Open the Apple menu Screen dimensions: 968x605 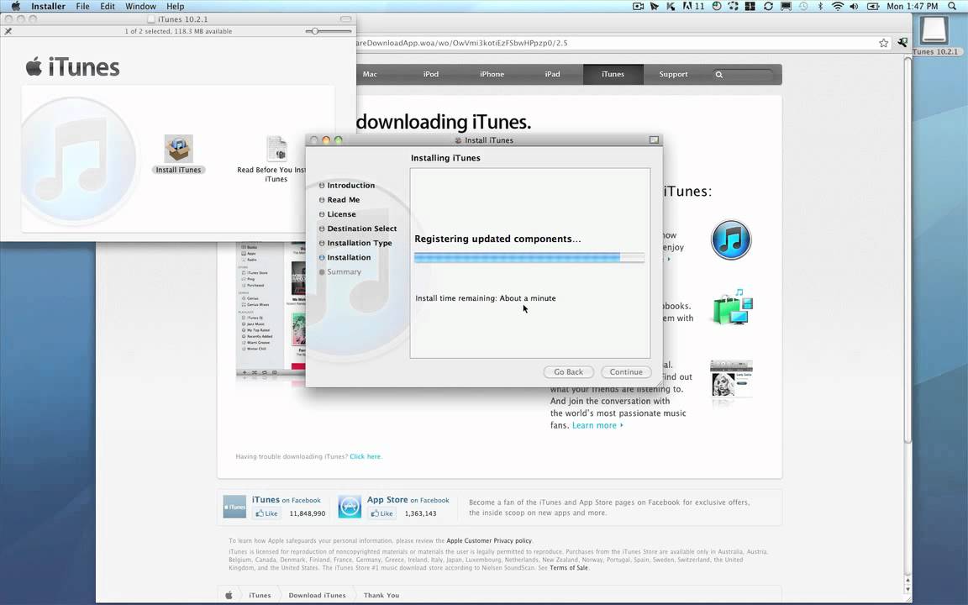pyautogui.click(x=15, y=6)
